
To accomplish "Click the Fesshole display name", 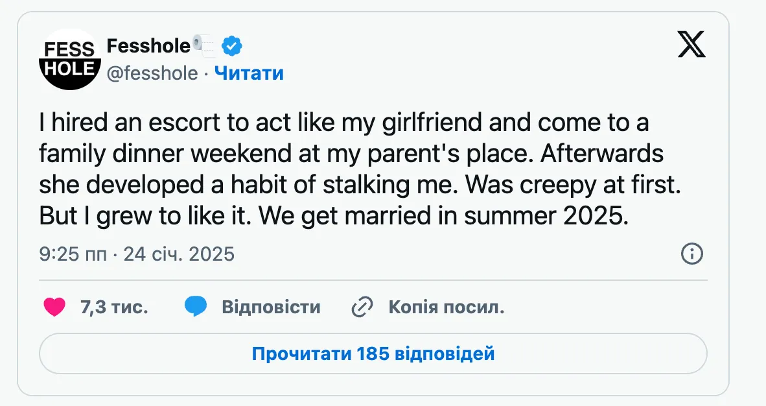I will [148, 45].
